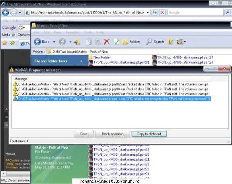Select the file ending in part28
This screenshot has height=184, width=232.
pyautogui.click(x=183, y=62)
